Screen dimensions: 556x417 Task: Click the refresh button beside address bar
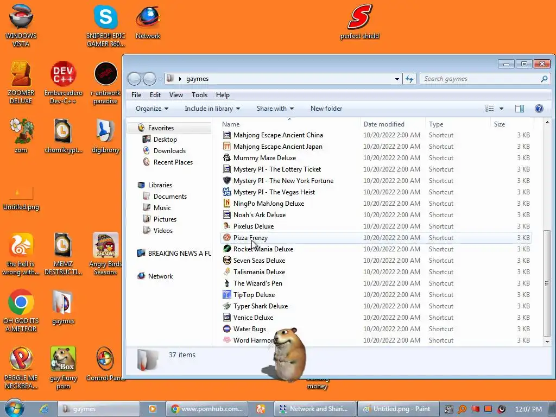pos(409,79)
